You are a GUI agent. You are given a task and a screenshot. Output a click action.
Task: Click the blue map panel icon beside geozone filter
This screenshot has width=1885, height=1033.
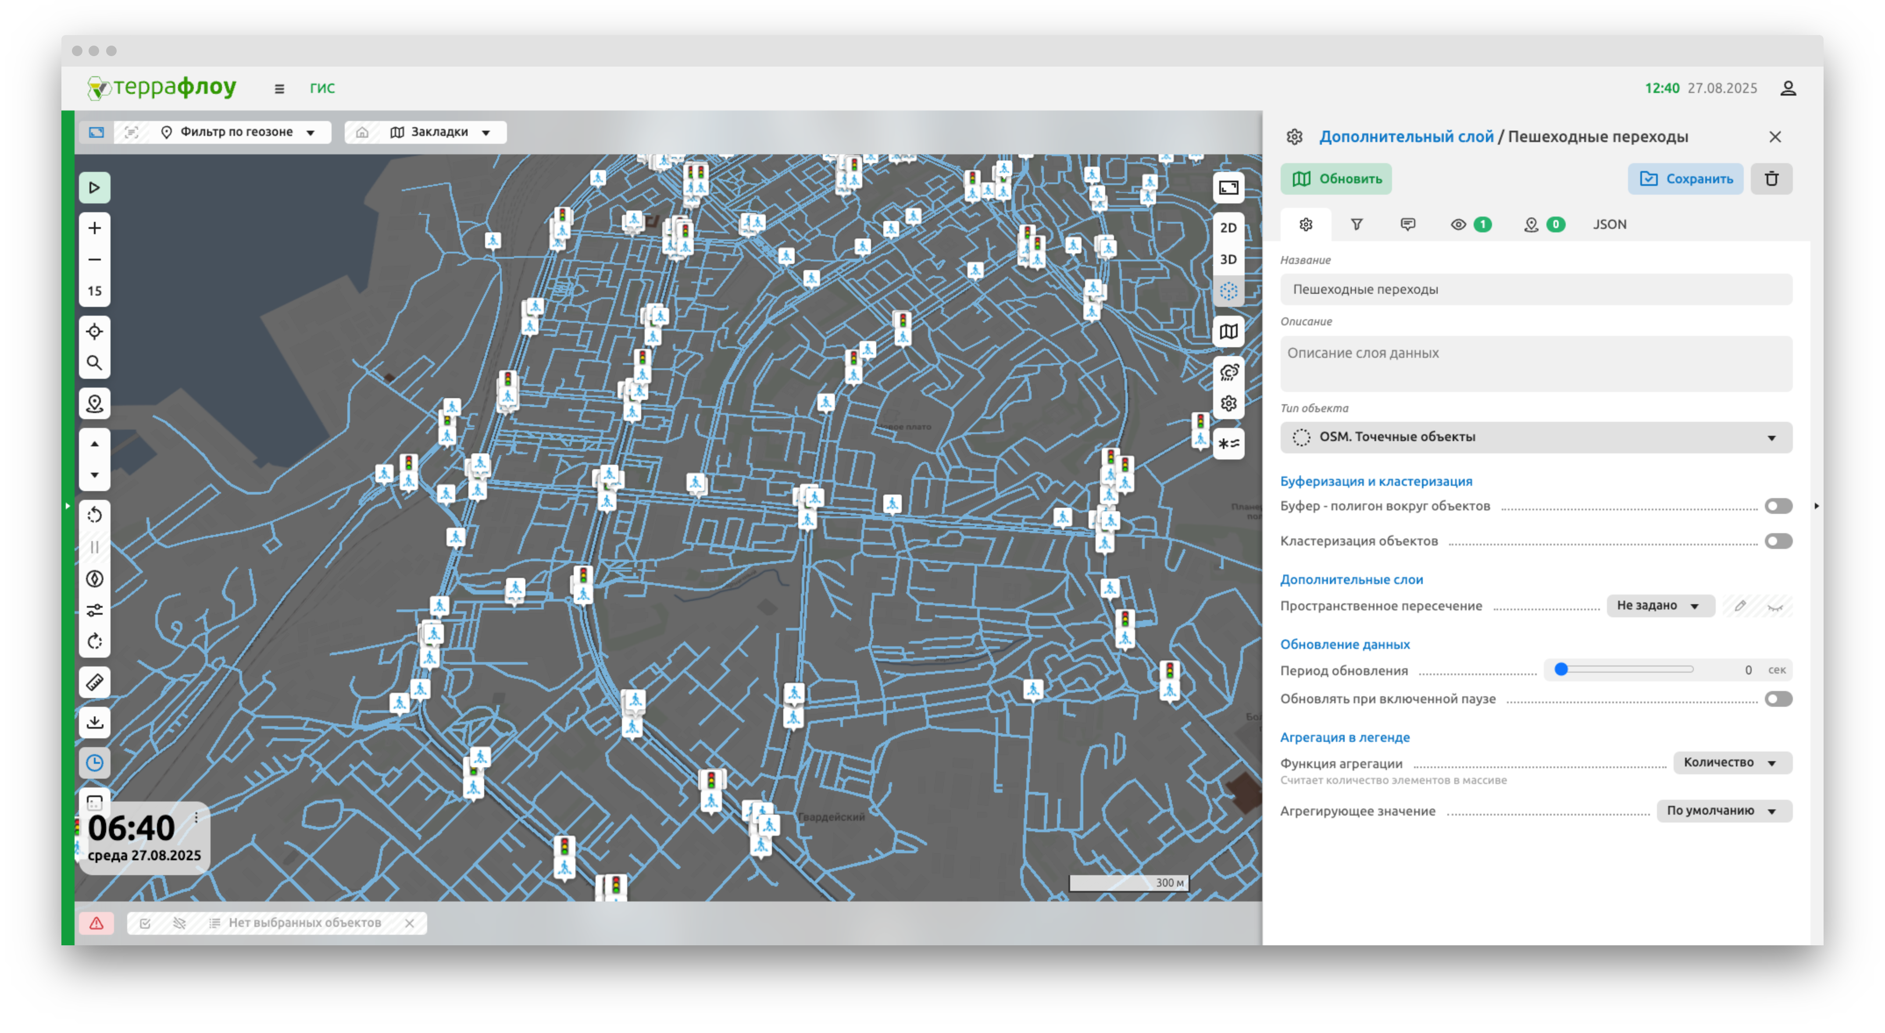click(x=96, y=132)
